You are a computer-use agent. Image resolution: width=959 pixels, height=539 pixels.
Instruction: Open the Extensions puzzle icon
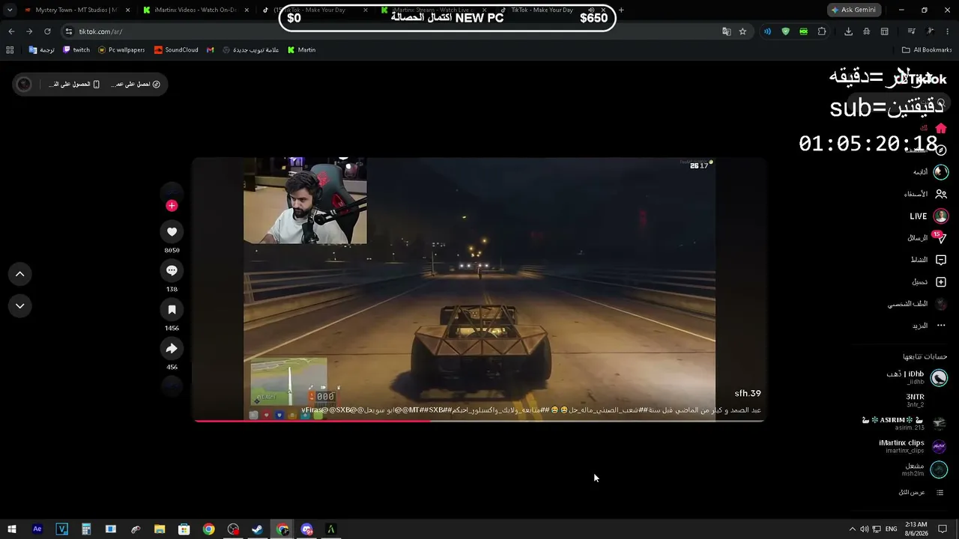(822, 31)
